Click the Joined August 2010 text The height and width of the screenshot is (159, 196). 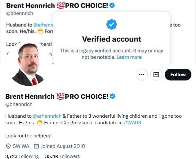(63, 146)
